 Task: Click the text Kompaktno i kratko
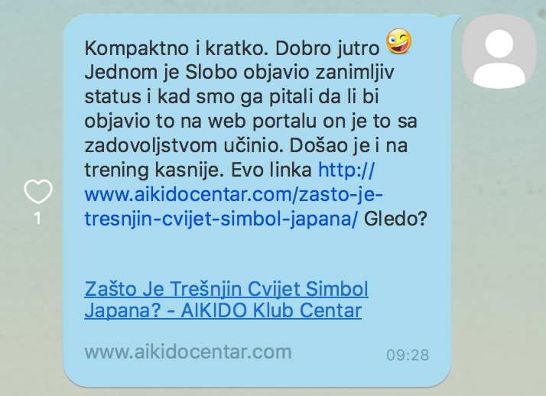click(x=176, y=48)
